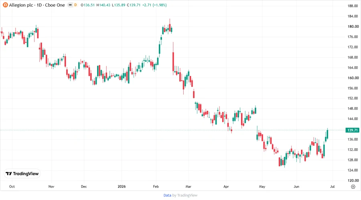Click the 168.00 price axis label
The image size is (361, 200).
point(353,57)
